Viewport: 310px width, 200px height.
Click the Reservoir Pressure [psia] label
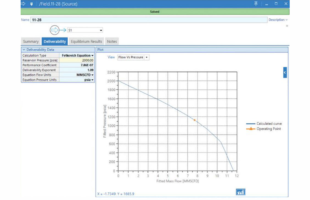coord(40,60)
